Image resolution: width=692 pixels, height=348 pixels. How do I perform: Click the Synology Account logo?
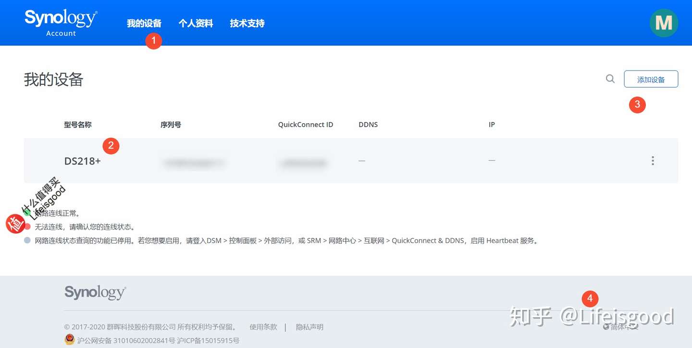tap(61, 23)
